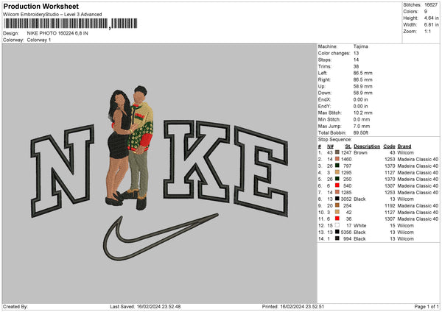Click 'Wilcom EmbroideryStudio – Level 3 Advanced' text
The height and width of the screenshot is (312, 442).
coord(52,15)
